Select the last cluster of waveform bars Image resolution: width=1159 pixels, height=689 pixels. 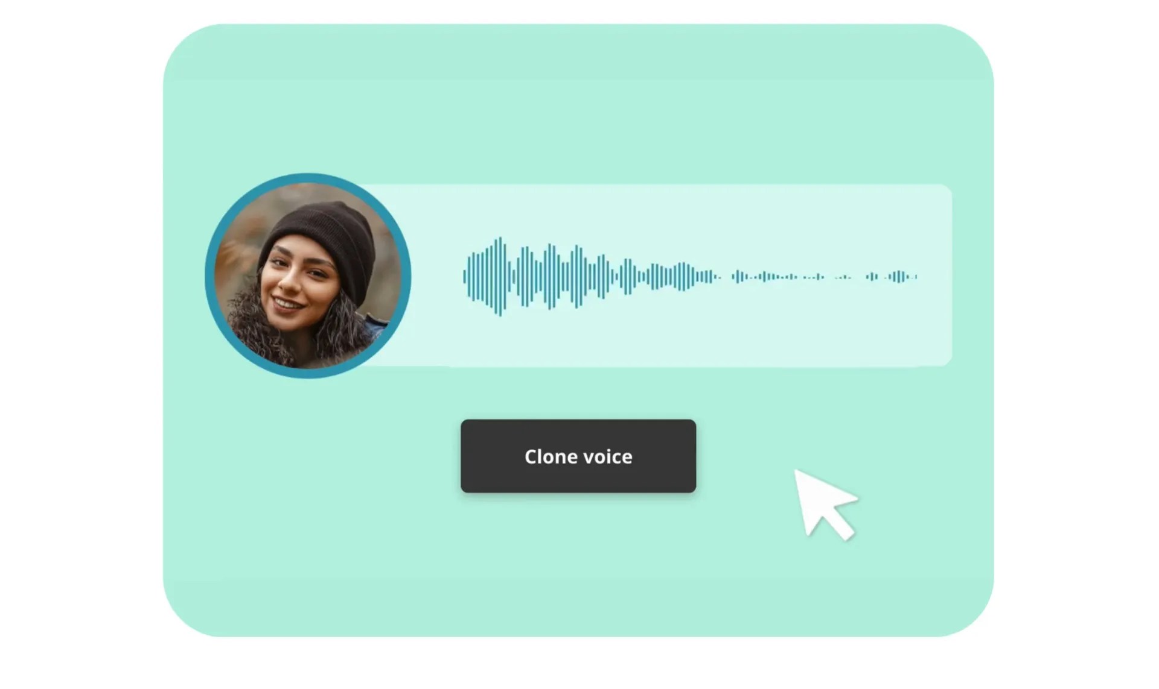tap(899, 277)
